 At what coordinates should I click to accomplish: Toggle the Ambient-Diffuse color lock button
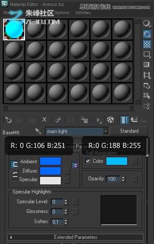click(x=14, y=165)
